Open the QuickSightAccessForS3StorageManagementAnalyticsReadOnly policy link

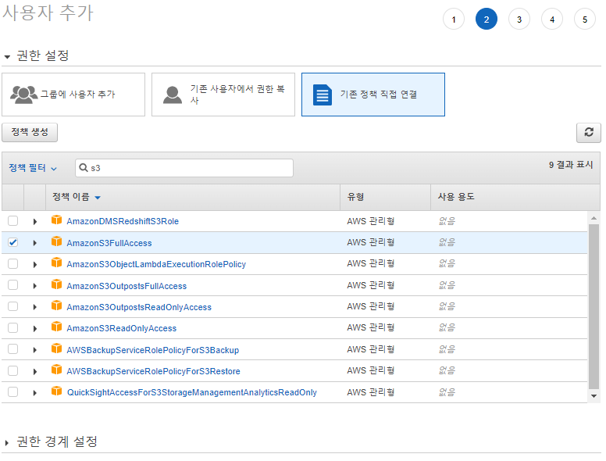pos(191,392)
